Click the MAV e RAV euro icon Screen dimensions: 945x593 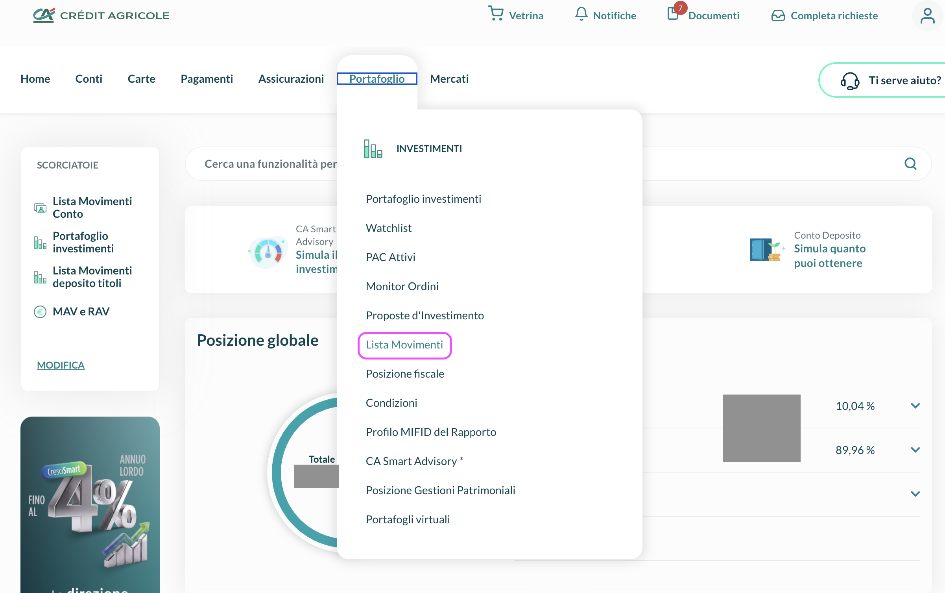point(40,312)
